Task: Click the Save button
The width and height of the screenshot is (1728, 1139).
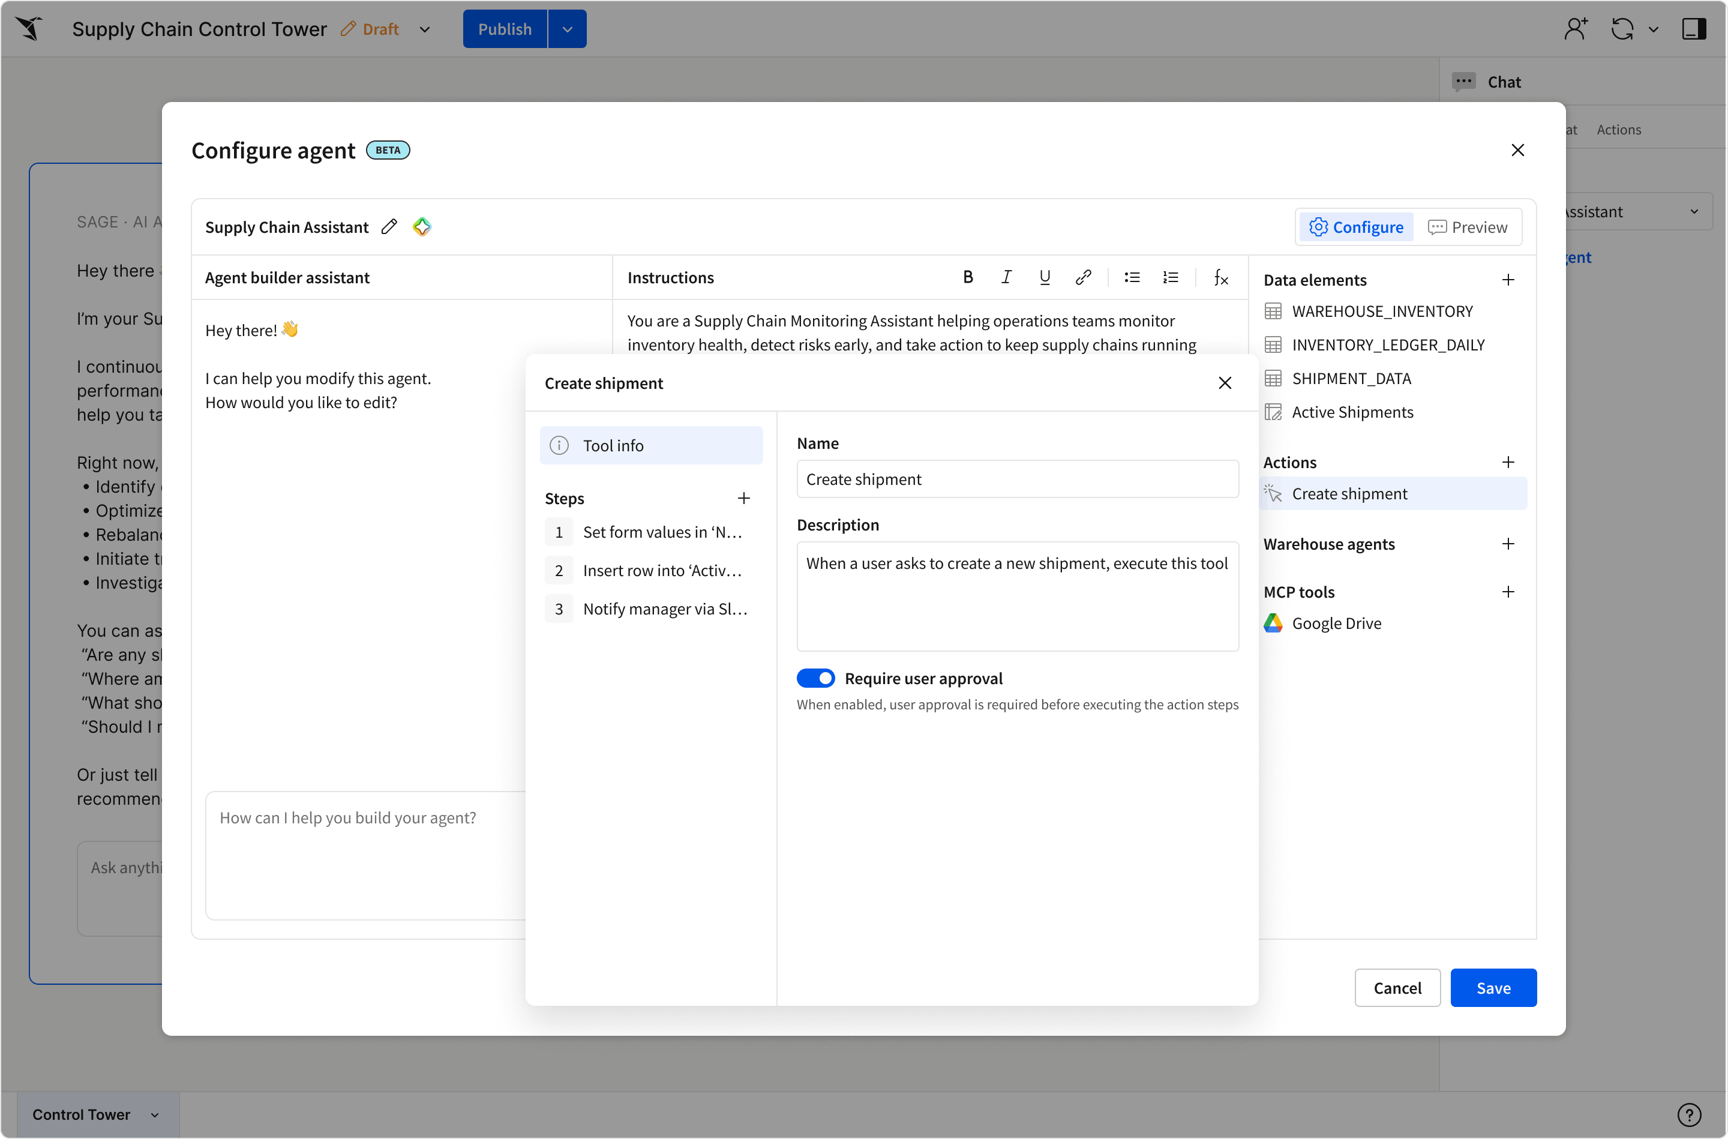Action: pyautogui.click(x=1493, y=988)
